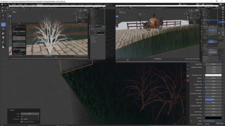Click the black Emission color swatch

213,118
